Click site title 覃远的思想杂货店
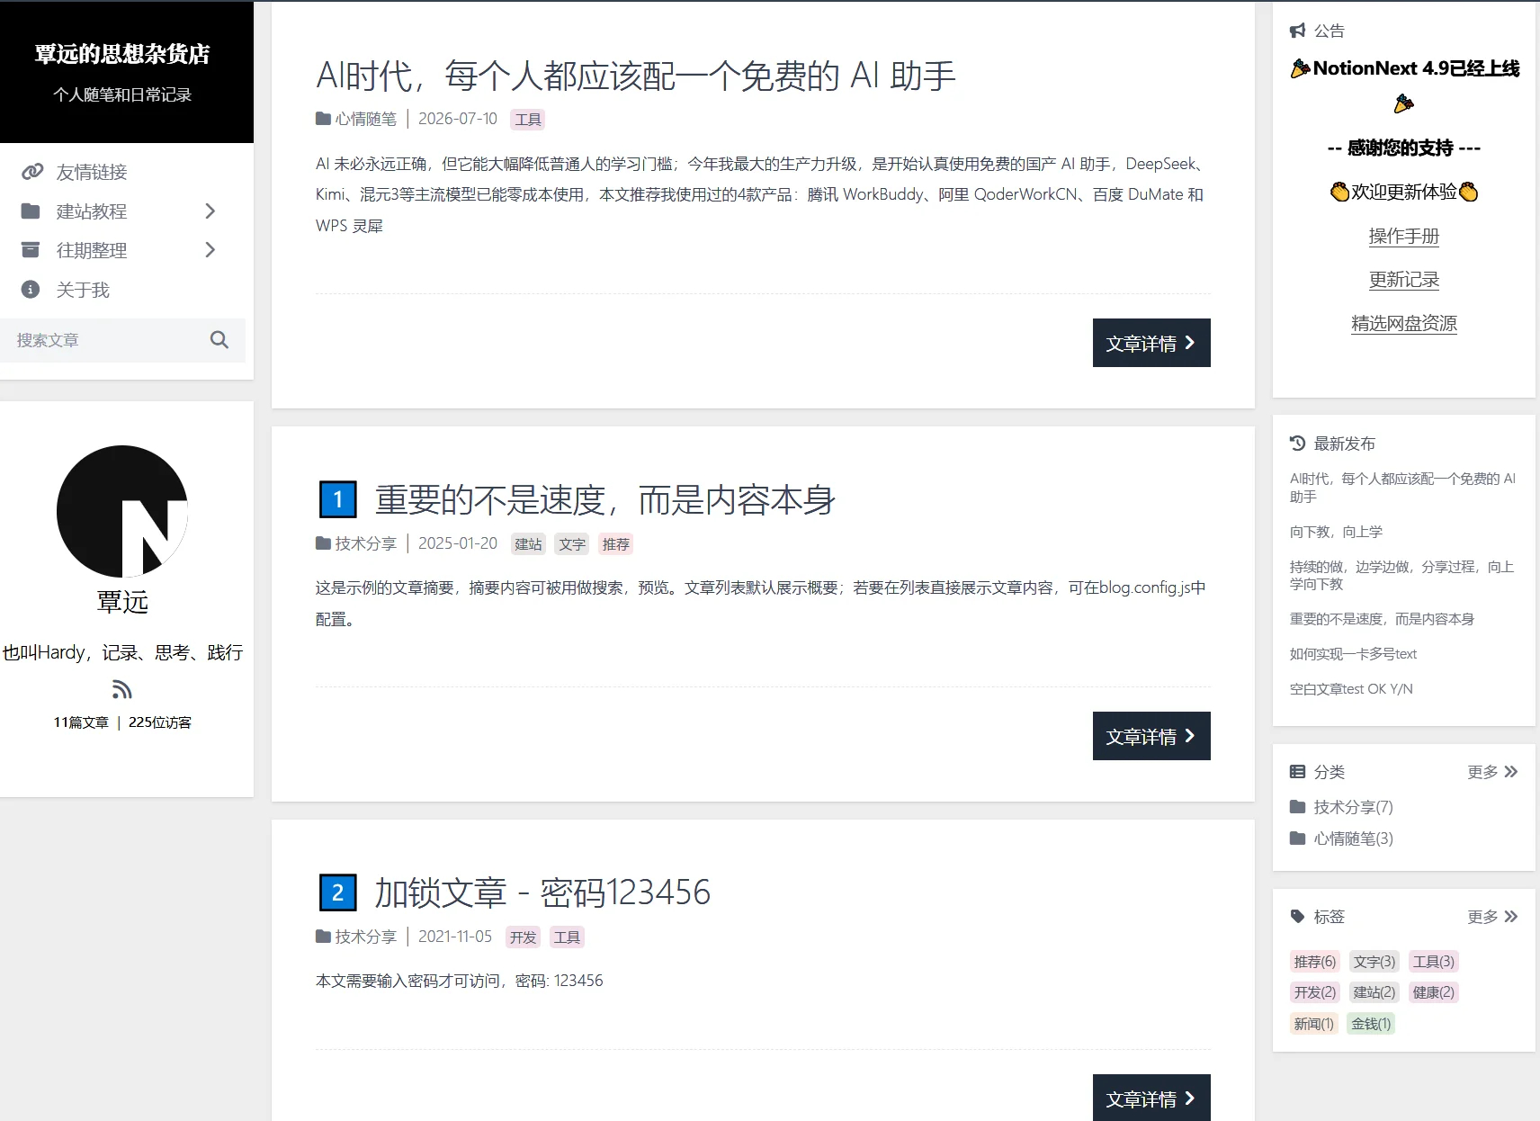 click(122, 54)
